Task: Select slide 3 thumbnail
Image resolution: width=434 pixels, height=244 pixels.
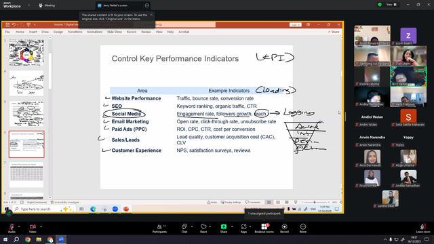Action: pyautogui.click(x=26, y=52)
